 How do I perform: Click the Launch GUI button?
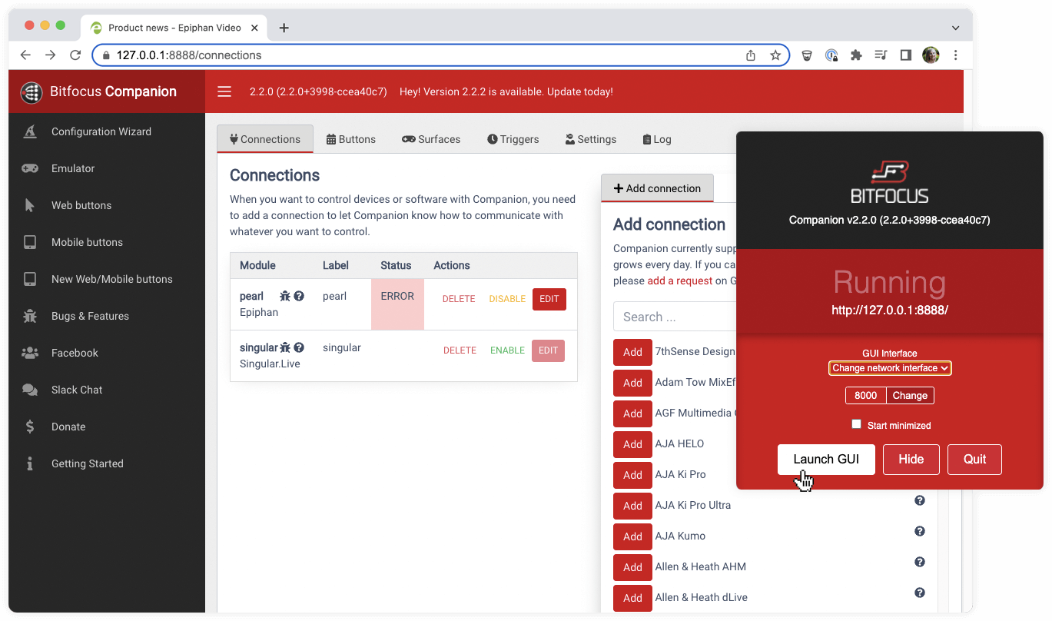pyautogui.click(x=826, y=459)
